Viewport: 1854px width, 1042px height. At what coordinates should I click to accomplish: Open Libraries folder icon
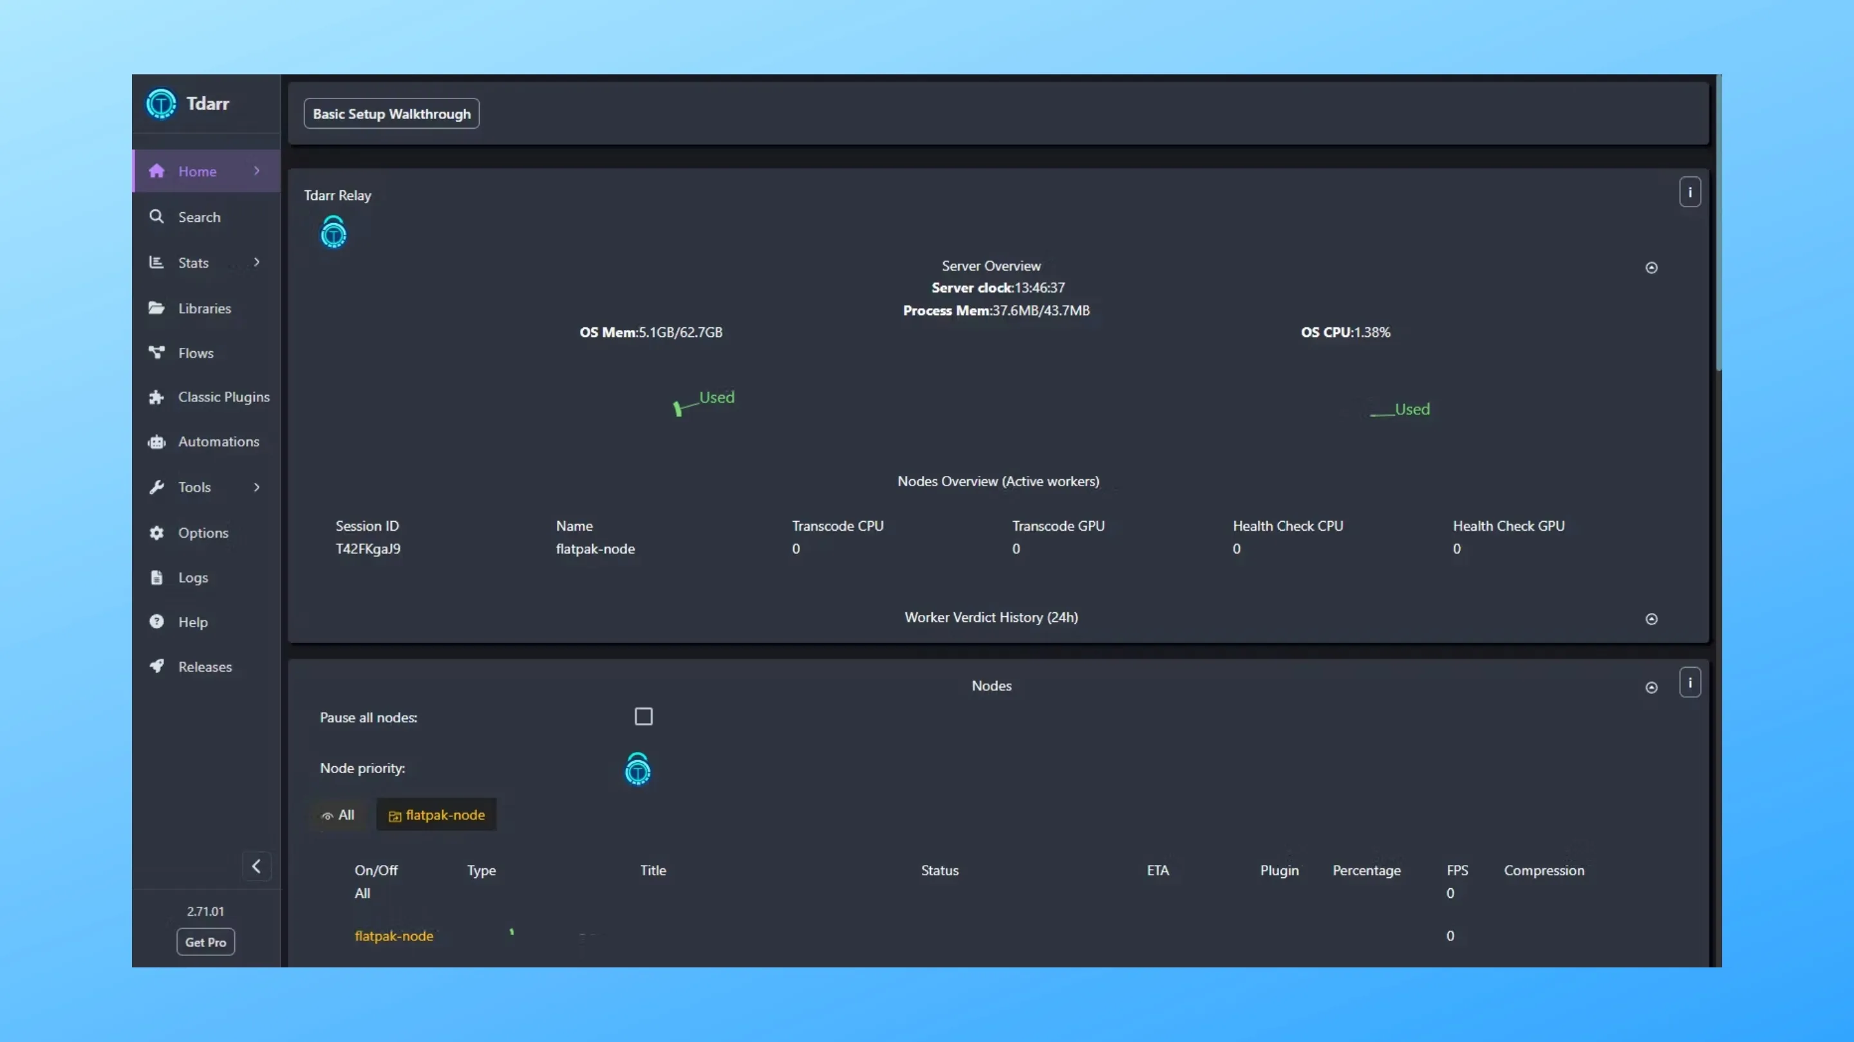[156, 308]
